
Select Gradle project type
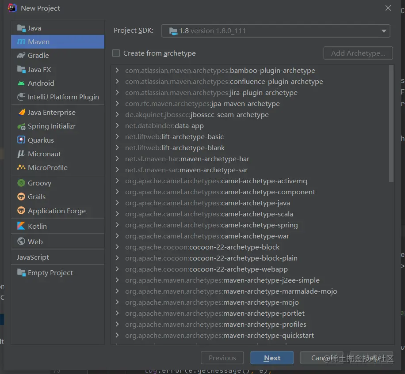click(58, 56)
